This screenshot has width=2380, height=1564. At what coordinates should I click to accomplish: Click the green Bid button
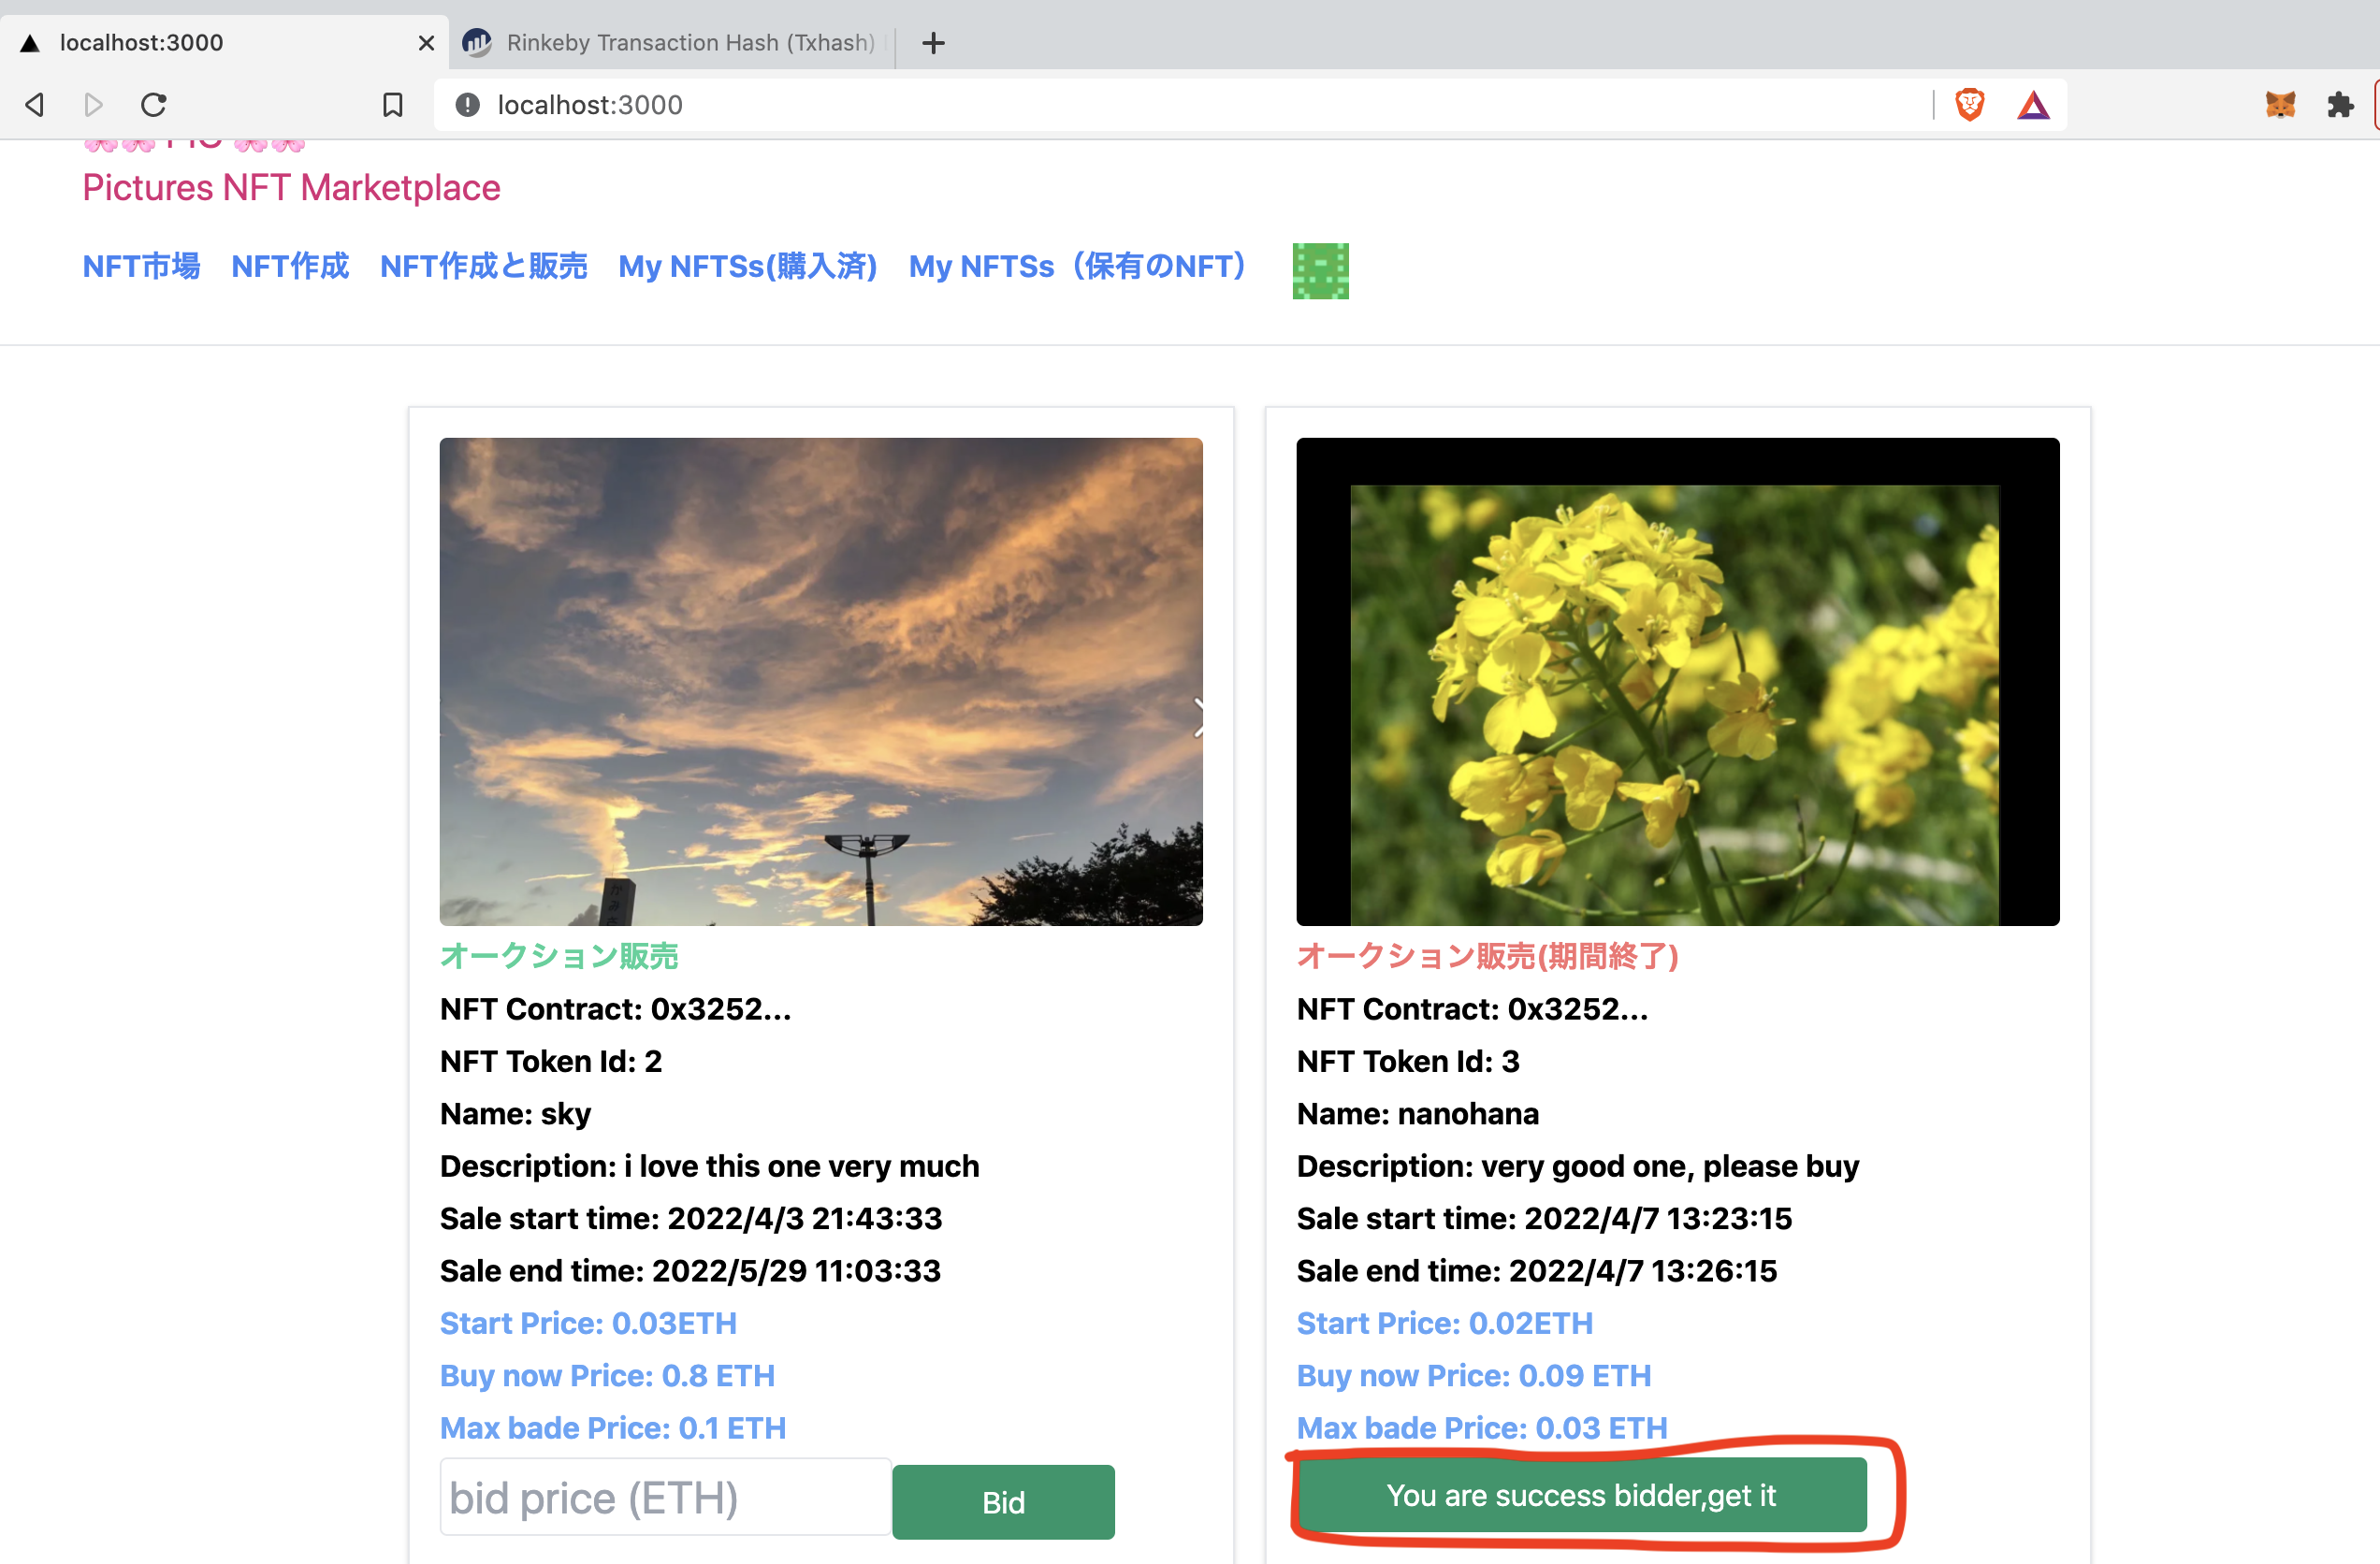click(x=1003, y=1502)
